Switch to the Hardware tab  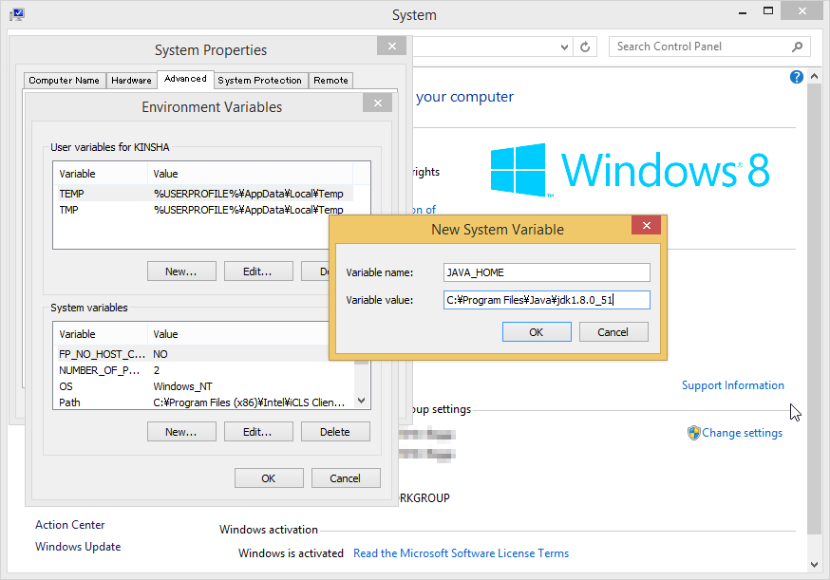coord(132,81)
